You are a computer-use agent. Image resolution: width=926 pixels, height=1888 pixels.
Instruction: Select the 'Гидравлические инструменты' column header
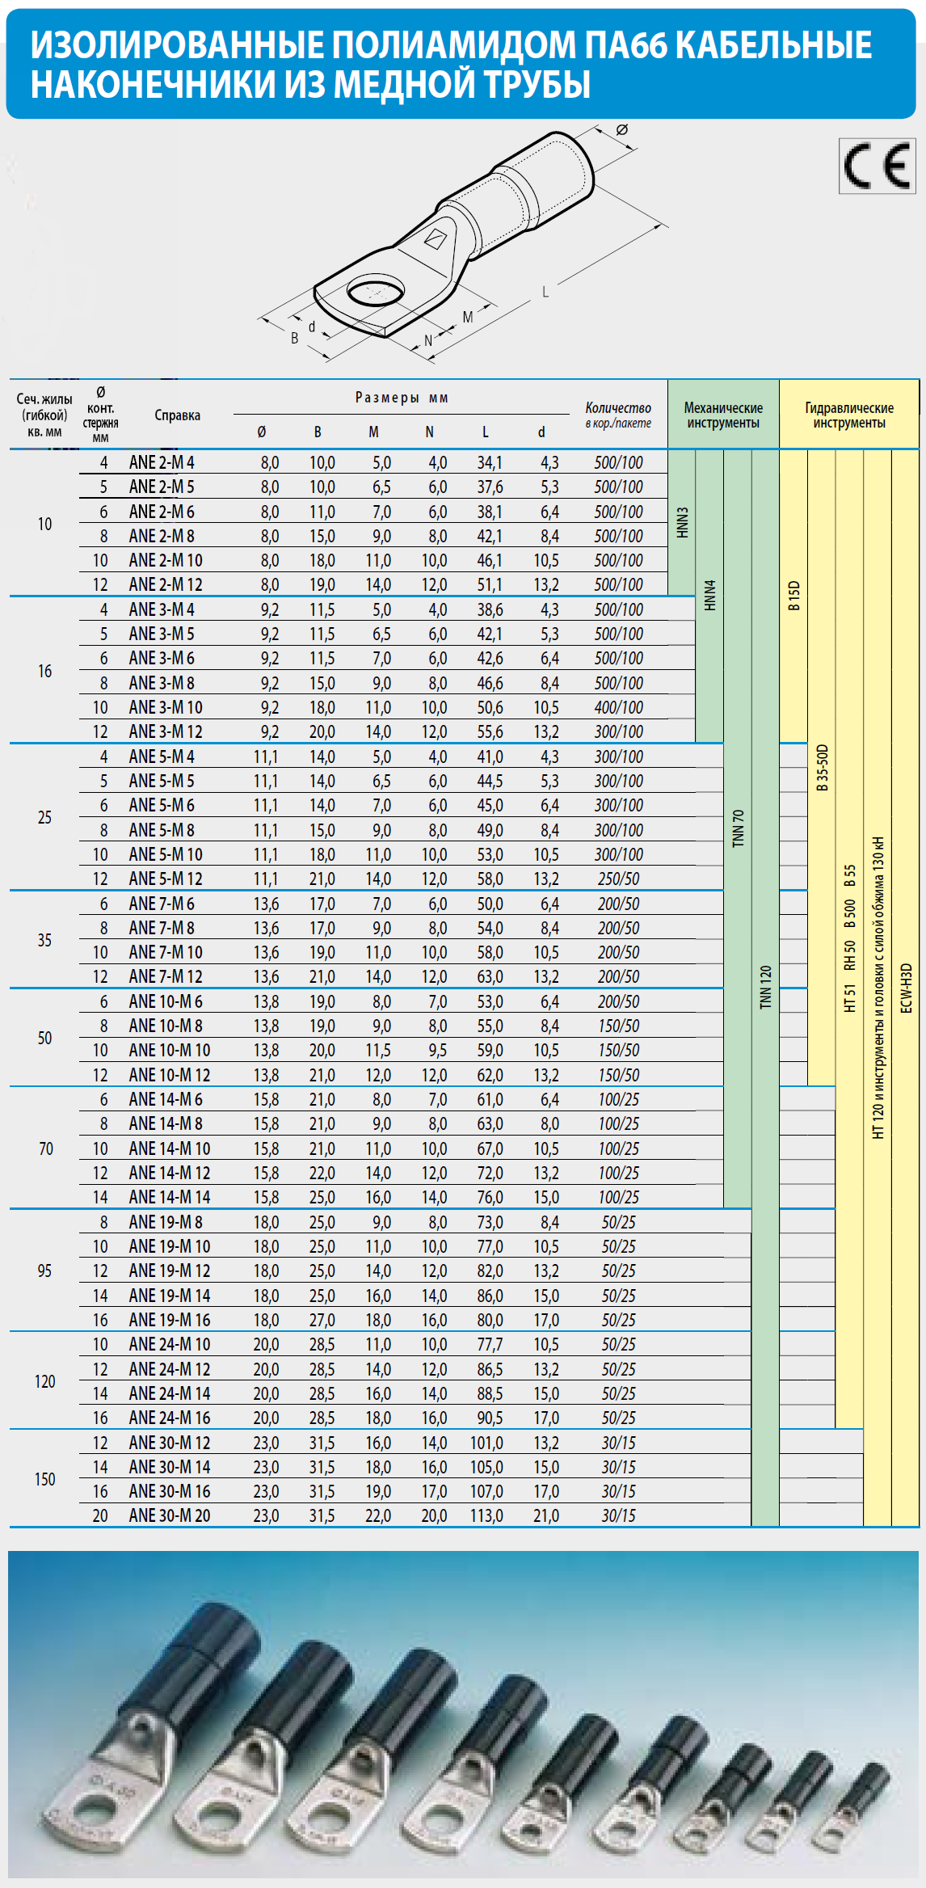coord(849,415)
